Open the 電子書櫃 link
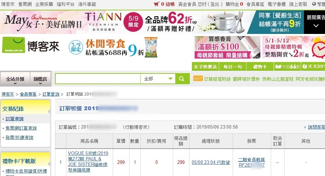The height and width of the screenshot is (176, 325). coord(277,4)
